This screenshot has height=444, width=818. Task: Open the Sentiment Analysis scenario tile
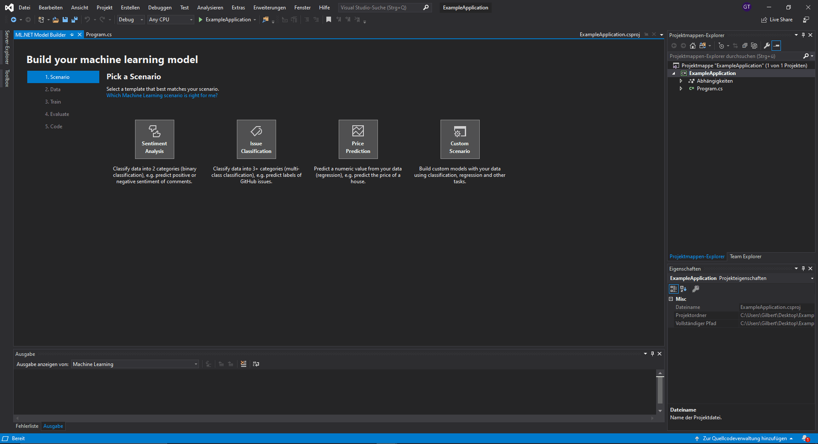coord(154,139)
